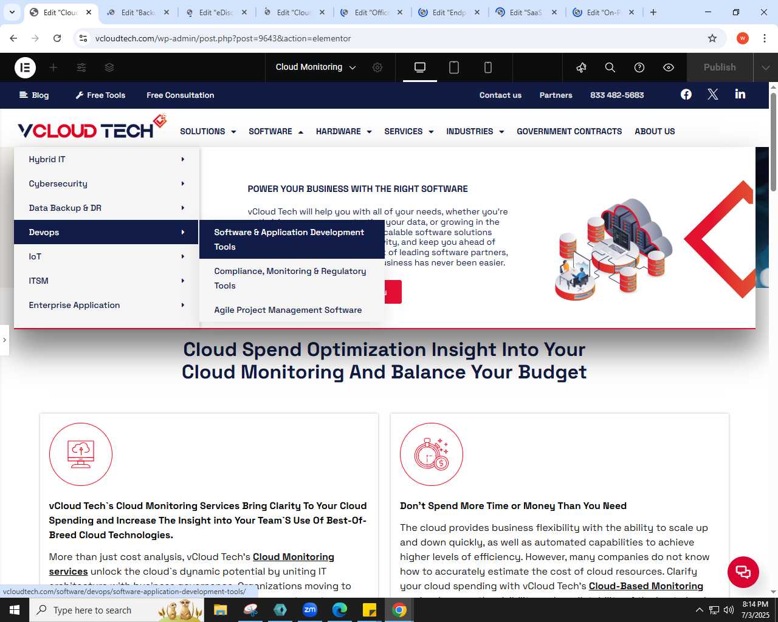Open Data Backup & DR submenu
The image size is (778, 622).
106,208
